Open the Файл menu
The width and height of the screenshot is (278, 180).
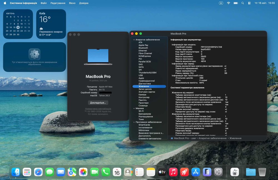pyautogui.click(x=44, y=3)
